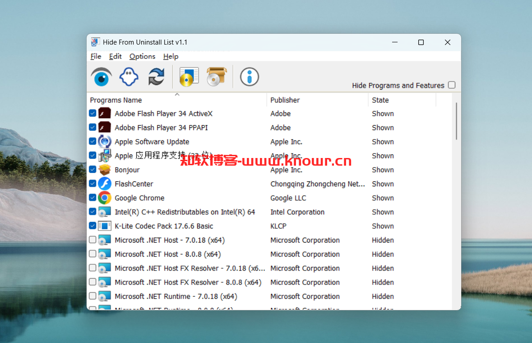
Task: Click the Apple Software Update icon
Action: click(105, 141)
